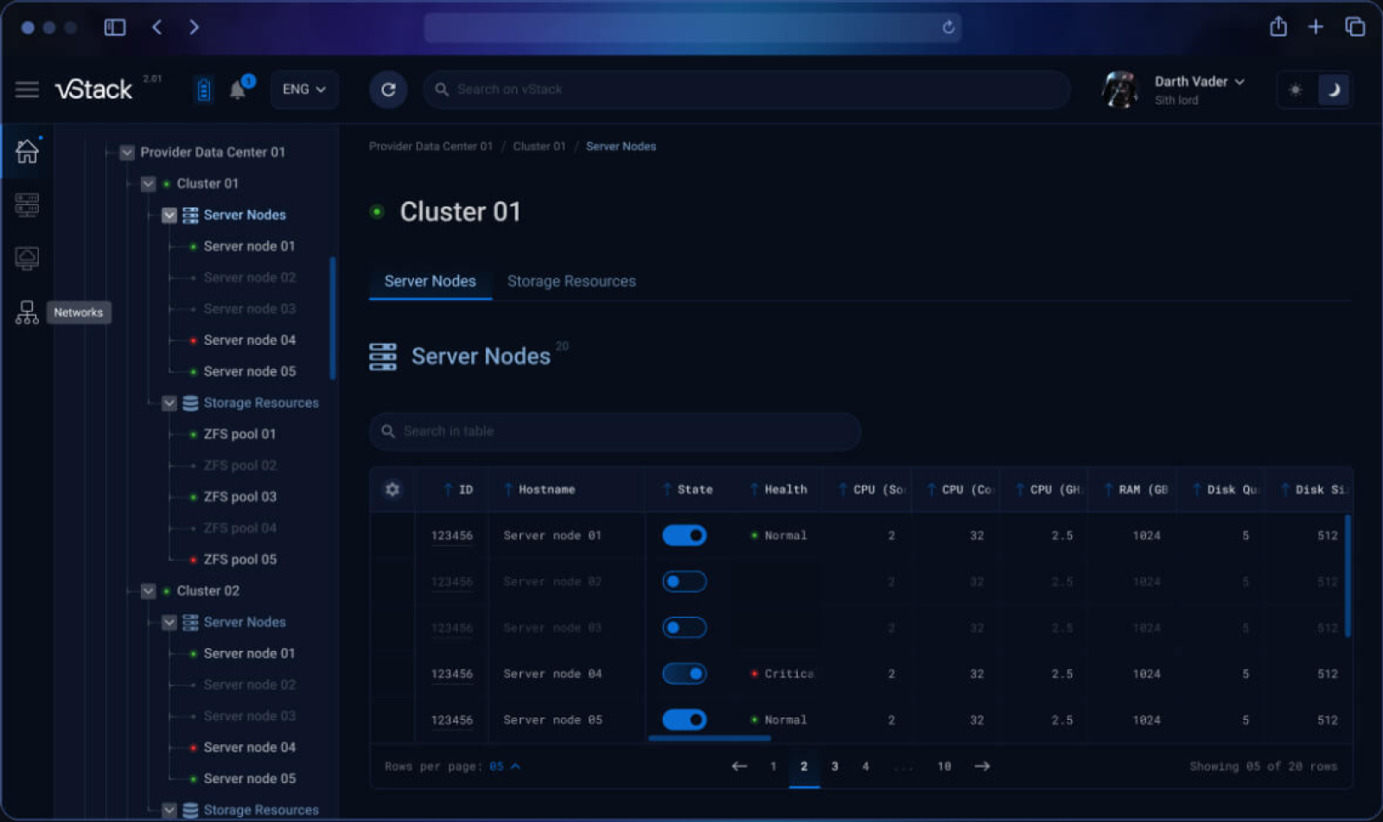
Task: Open table column settings gear
Action: click(x=392, y=489)
